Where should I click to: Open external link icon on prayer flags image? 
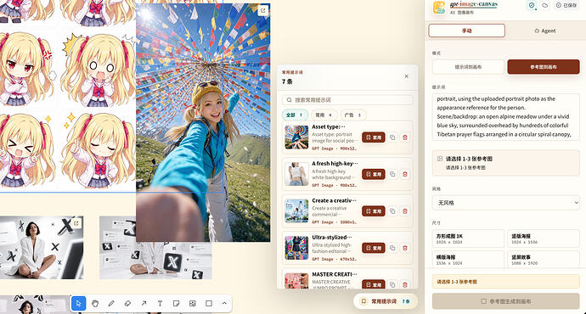tap(263, 10)
